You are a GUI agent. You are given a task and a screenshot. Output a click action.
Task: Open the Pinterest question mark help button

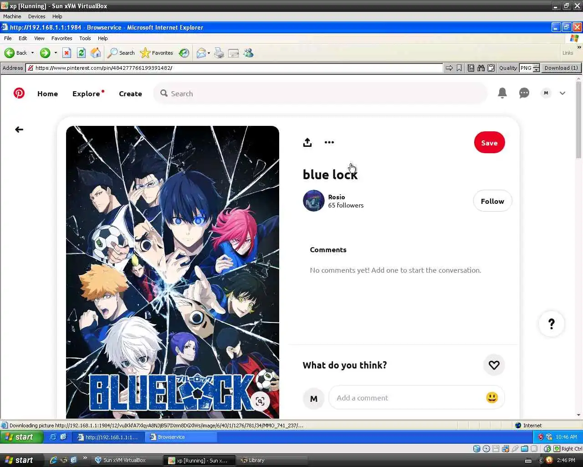click(x=552, y=324)
